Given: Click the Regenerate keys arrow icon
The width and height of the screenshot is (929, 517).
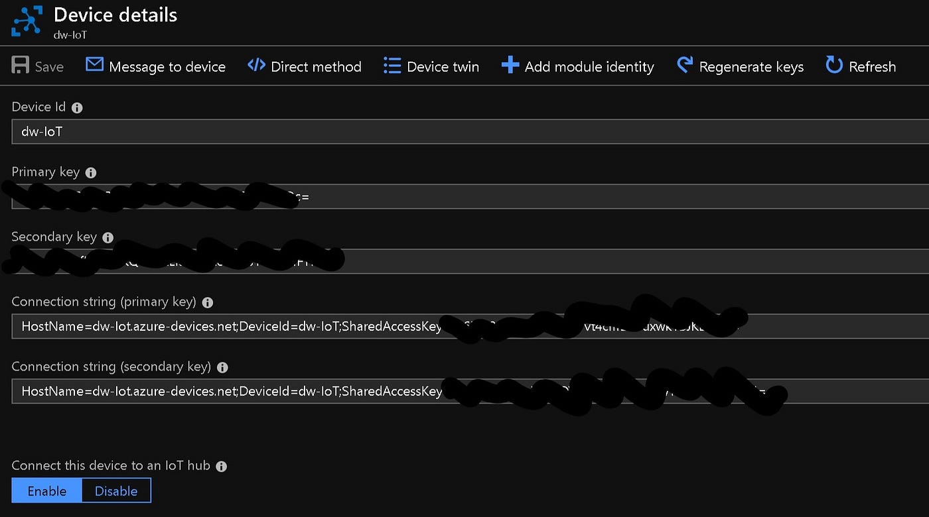Looking at the screenshot, I should 685,64.
